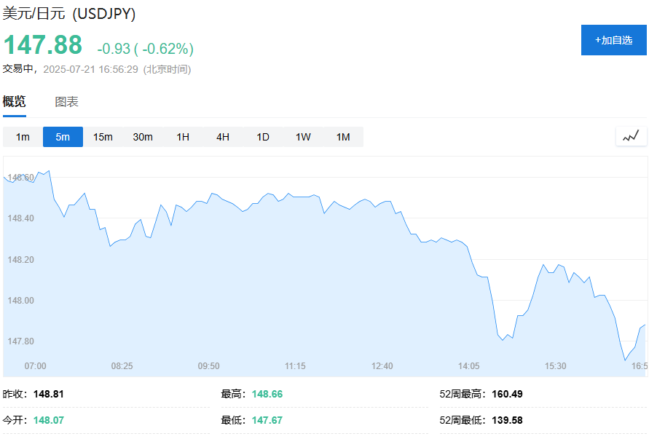The height and width of the screenshot is (439, 657).
Task: Click the chart type line icon
Action: click(631, 136)
